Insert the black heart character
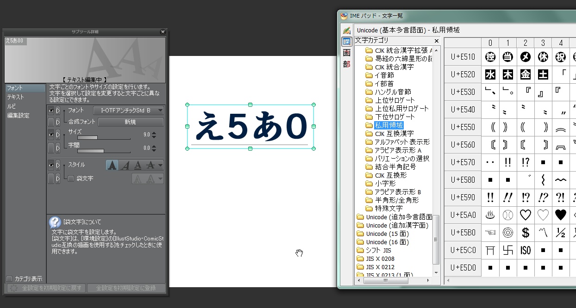Viewport: 576px width, 308px height. click(560, 215)
